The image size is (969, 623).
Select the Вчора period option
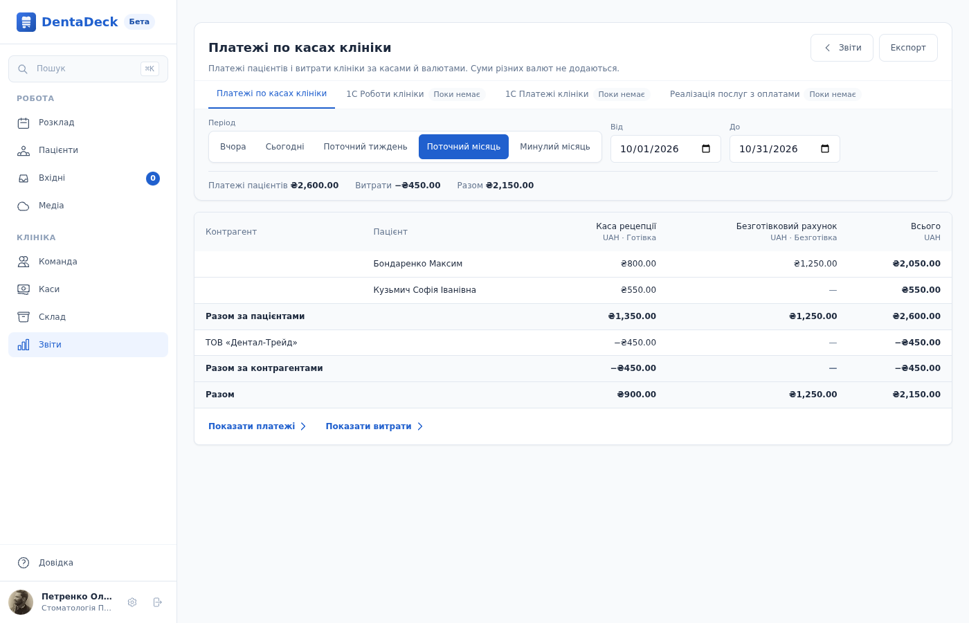click(x=233, y=147)
